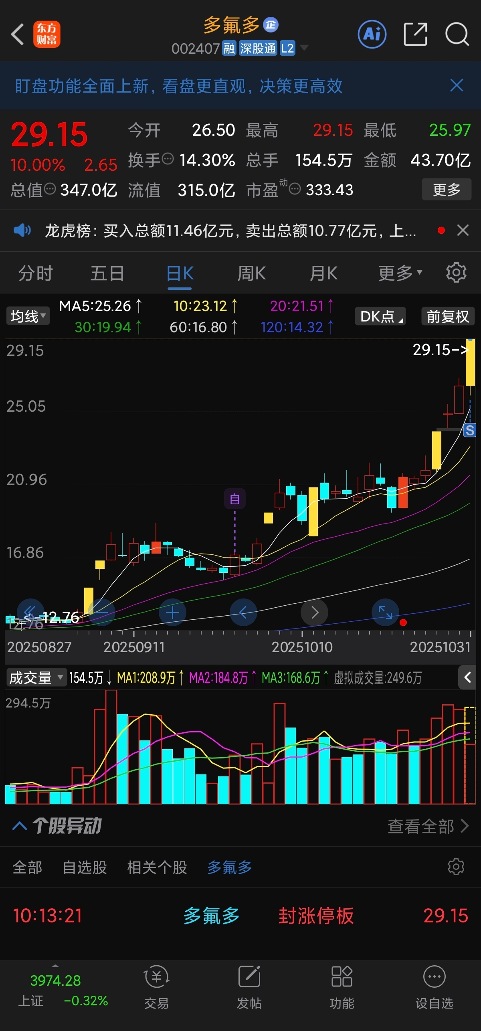Screen dimensions: 481x1031
Task: Tap the info icon next to 总值
Action: click(50, 188)
